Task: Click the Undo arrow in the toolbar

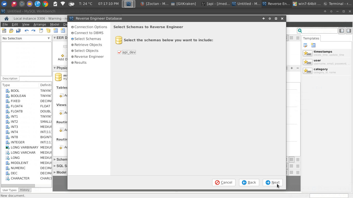Action: 26,31
